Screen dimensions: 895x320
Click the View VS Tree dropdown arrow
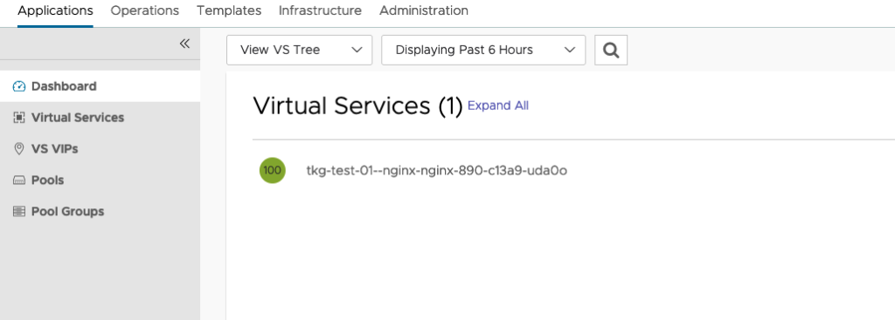point(357,50)
